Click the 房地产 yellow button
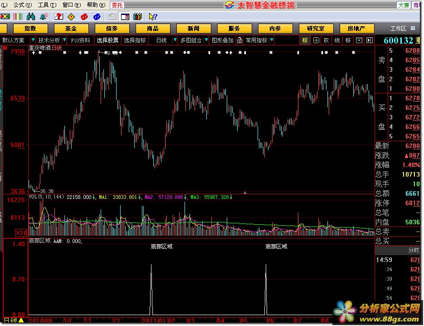424x326 pixels. pos(357,29)
